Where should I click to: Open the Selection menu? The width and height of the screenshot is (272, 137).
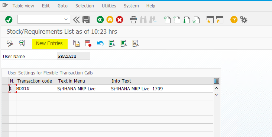(85, 6)
